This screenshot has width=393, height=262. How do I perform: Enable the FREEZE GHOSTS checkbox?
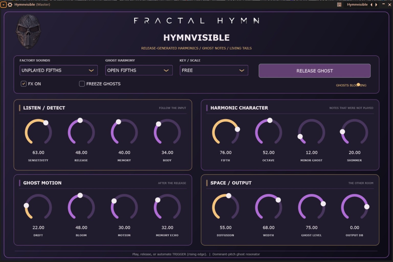coord(82,84)
